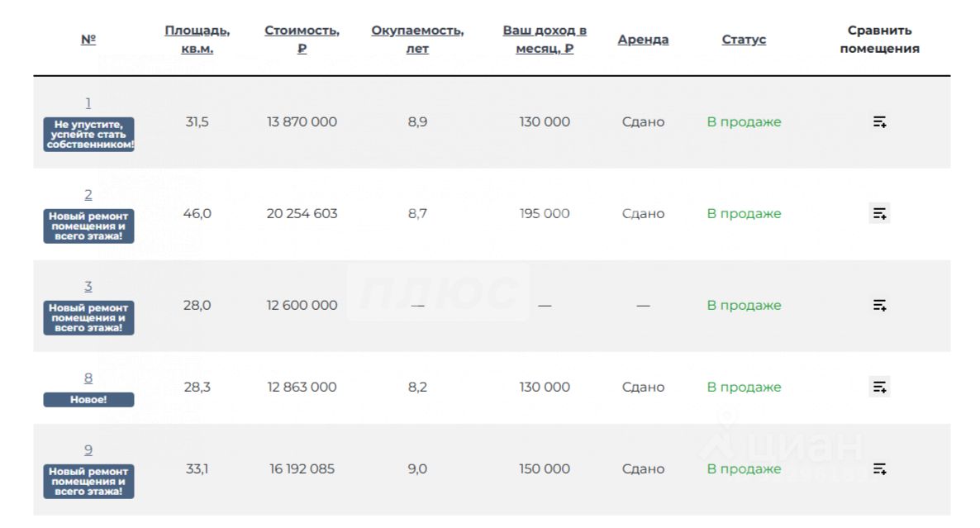Add premise 3 to comparison list
Viewport: 980px width, 528px height.
pyautogui.click(x=879, y=306)
